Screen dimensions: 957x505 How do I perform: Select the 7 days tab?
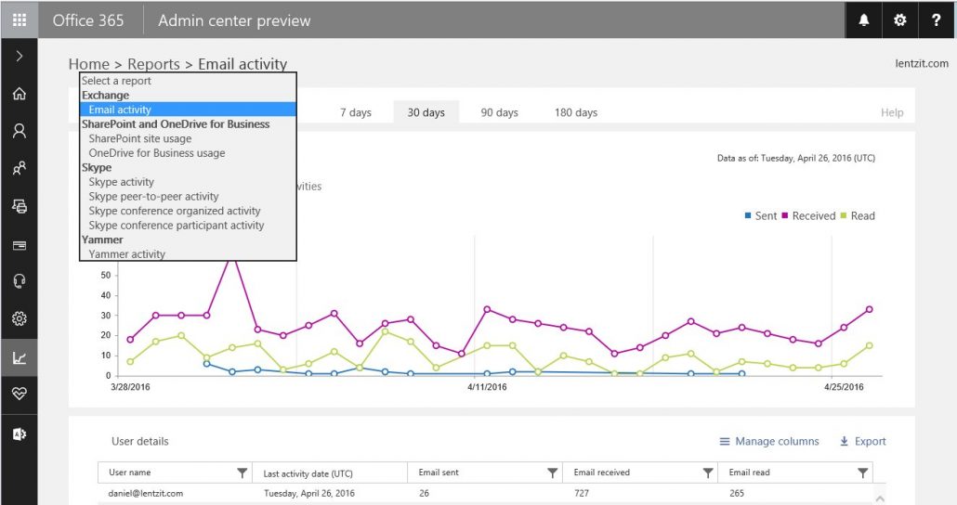click(x=355, y=112)
